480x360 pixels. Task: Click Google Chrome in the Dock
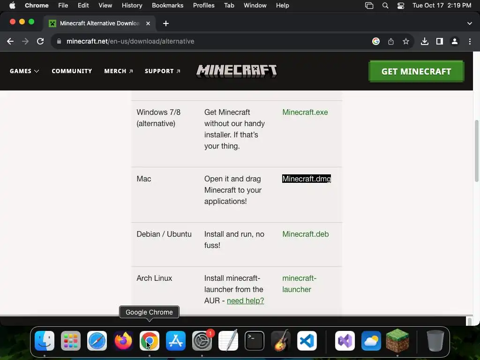150,341
